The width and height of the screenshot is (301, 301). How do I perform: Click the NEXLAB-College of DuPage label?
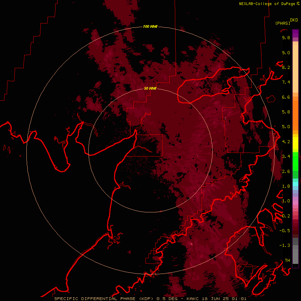coord(267,4)
